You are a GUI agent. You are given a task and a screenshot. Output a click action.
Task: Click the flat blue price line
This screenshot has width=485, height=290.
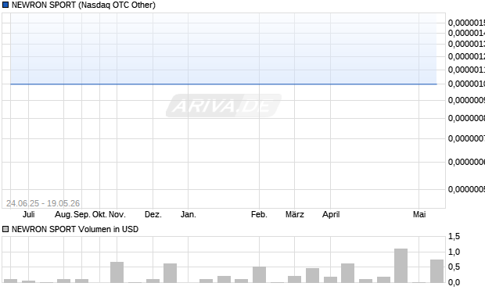pos(224,84)
